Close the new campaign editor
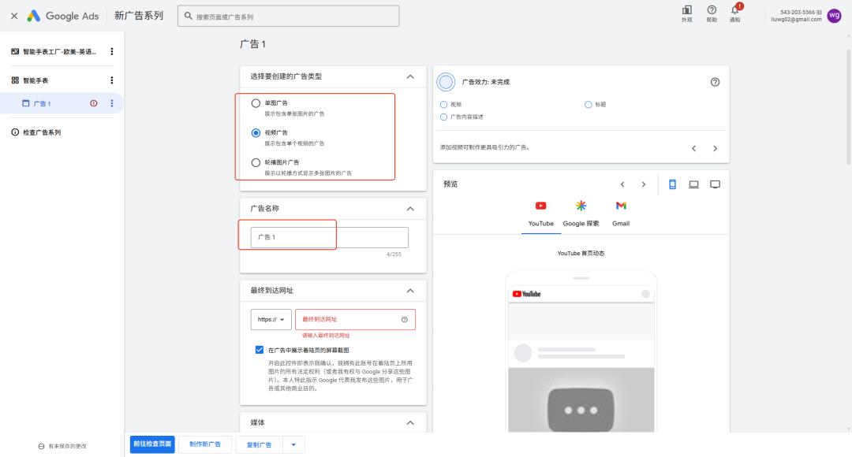852x457 pixels. point(14,16)
